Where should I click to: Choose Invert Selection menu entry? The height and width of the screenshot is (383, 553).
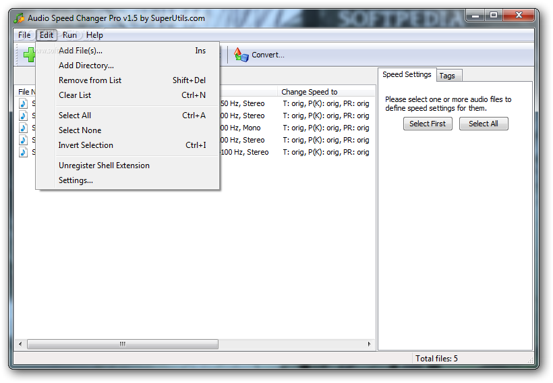[x=127, y=145]
